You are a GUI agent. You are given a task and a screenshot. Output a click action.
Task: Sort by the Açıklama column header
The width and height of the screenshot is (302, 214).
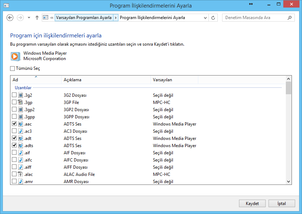click(x=106, y=80)
